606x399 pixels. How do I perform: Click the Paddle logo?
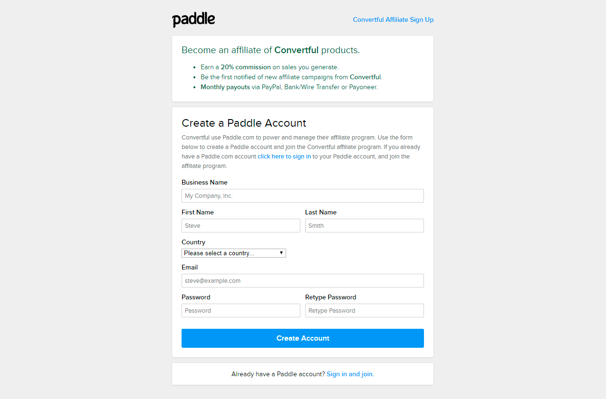[193, 20]
